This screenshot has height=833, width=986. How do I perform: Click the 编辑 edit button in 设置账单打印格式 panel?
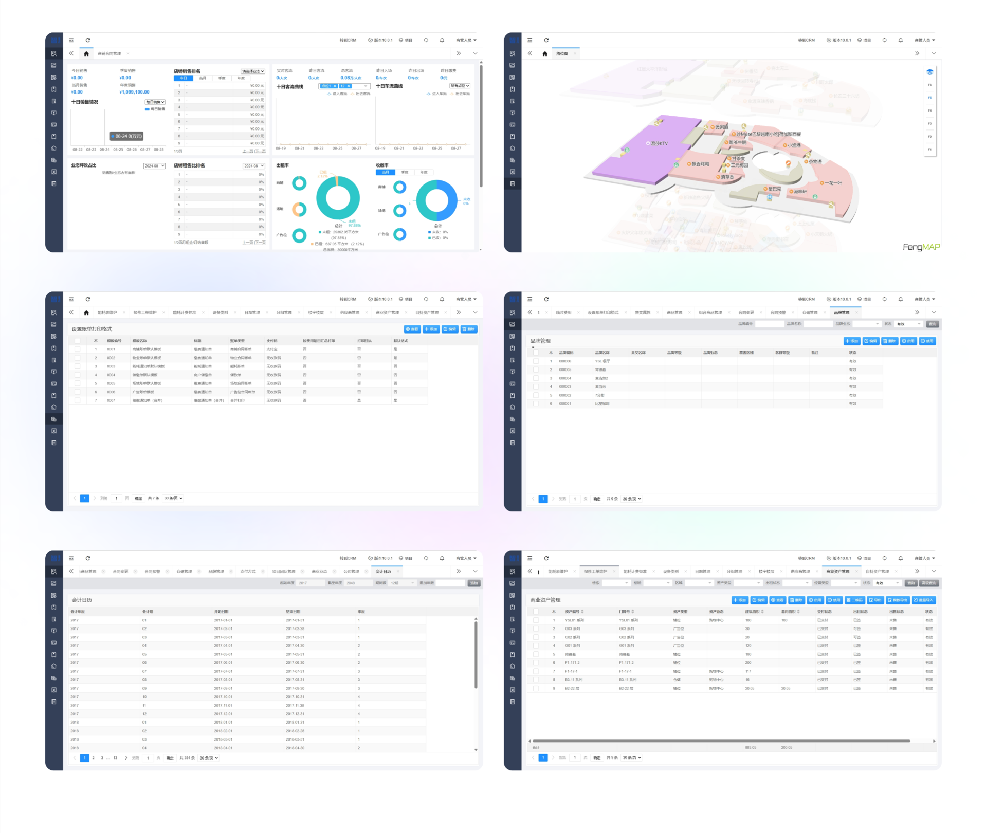(x=450, y=329)
